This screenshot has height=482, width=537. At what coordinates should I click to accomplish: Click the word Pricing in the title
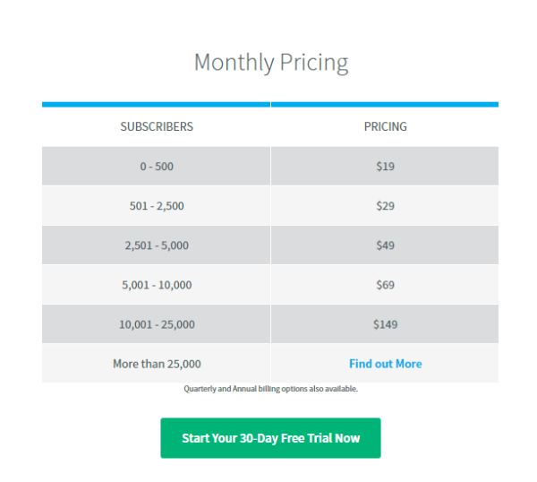pyautogui.click(x=314, y=64)
